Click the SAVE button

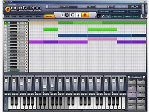pos(21,16)
